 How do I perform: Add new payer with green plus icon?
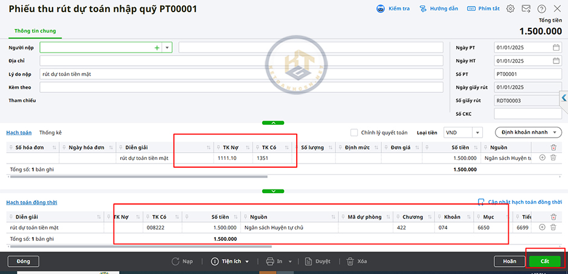click(157, 48)
